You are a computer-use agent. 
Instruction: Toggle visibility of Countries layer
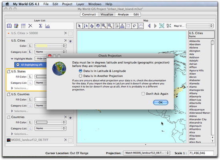point(70,118)
